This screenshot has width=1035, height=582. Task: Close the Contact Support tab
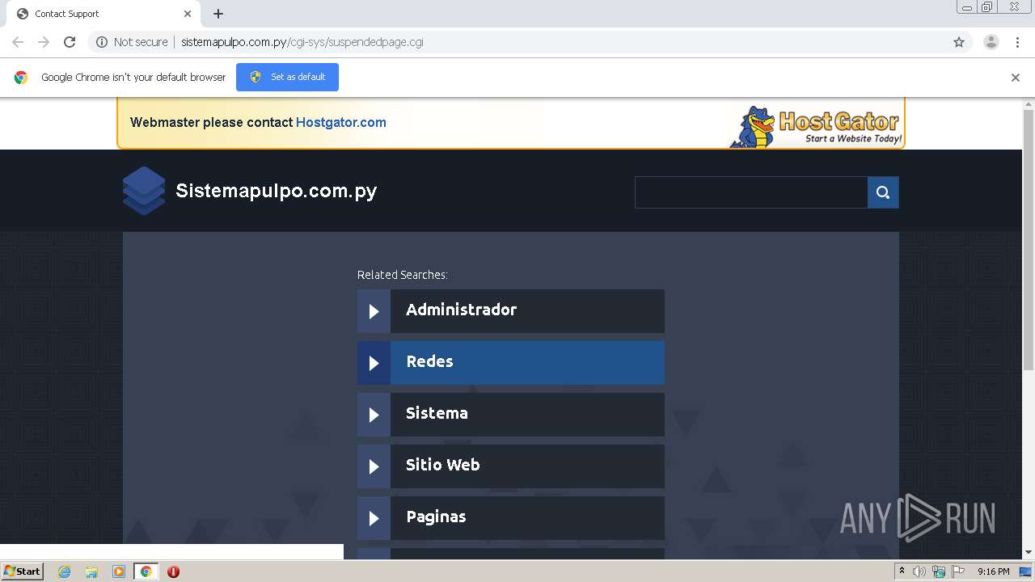pos(188,14)
